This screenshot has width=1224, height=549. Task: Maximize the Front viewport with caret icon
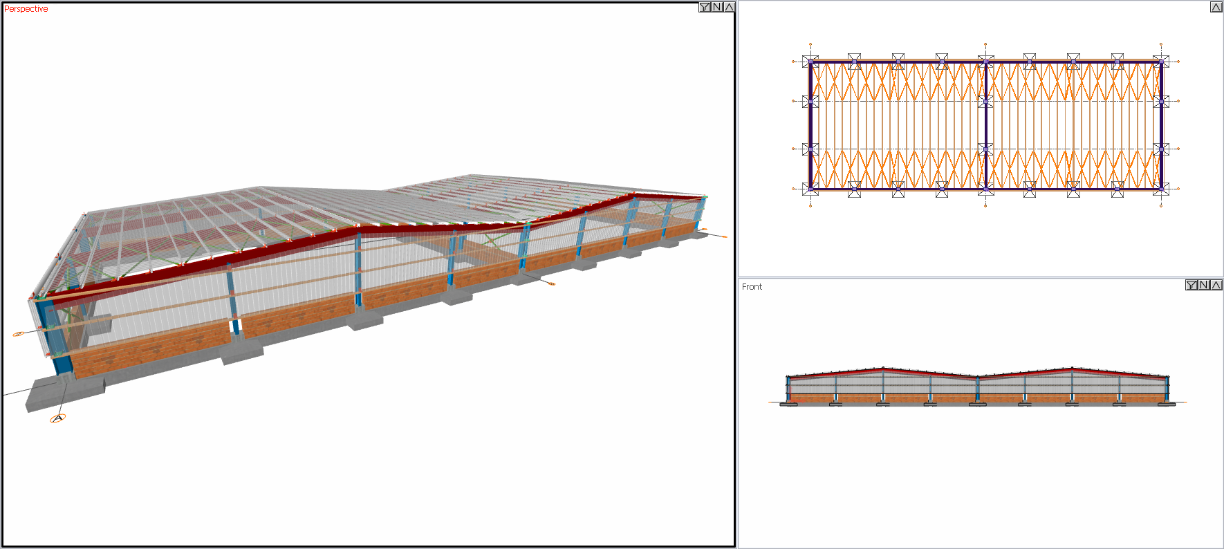pyautogui.click(x=1216, y=285)
